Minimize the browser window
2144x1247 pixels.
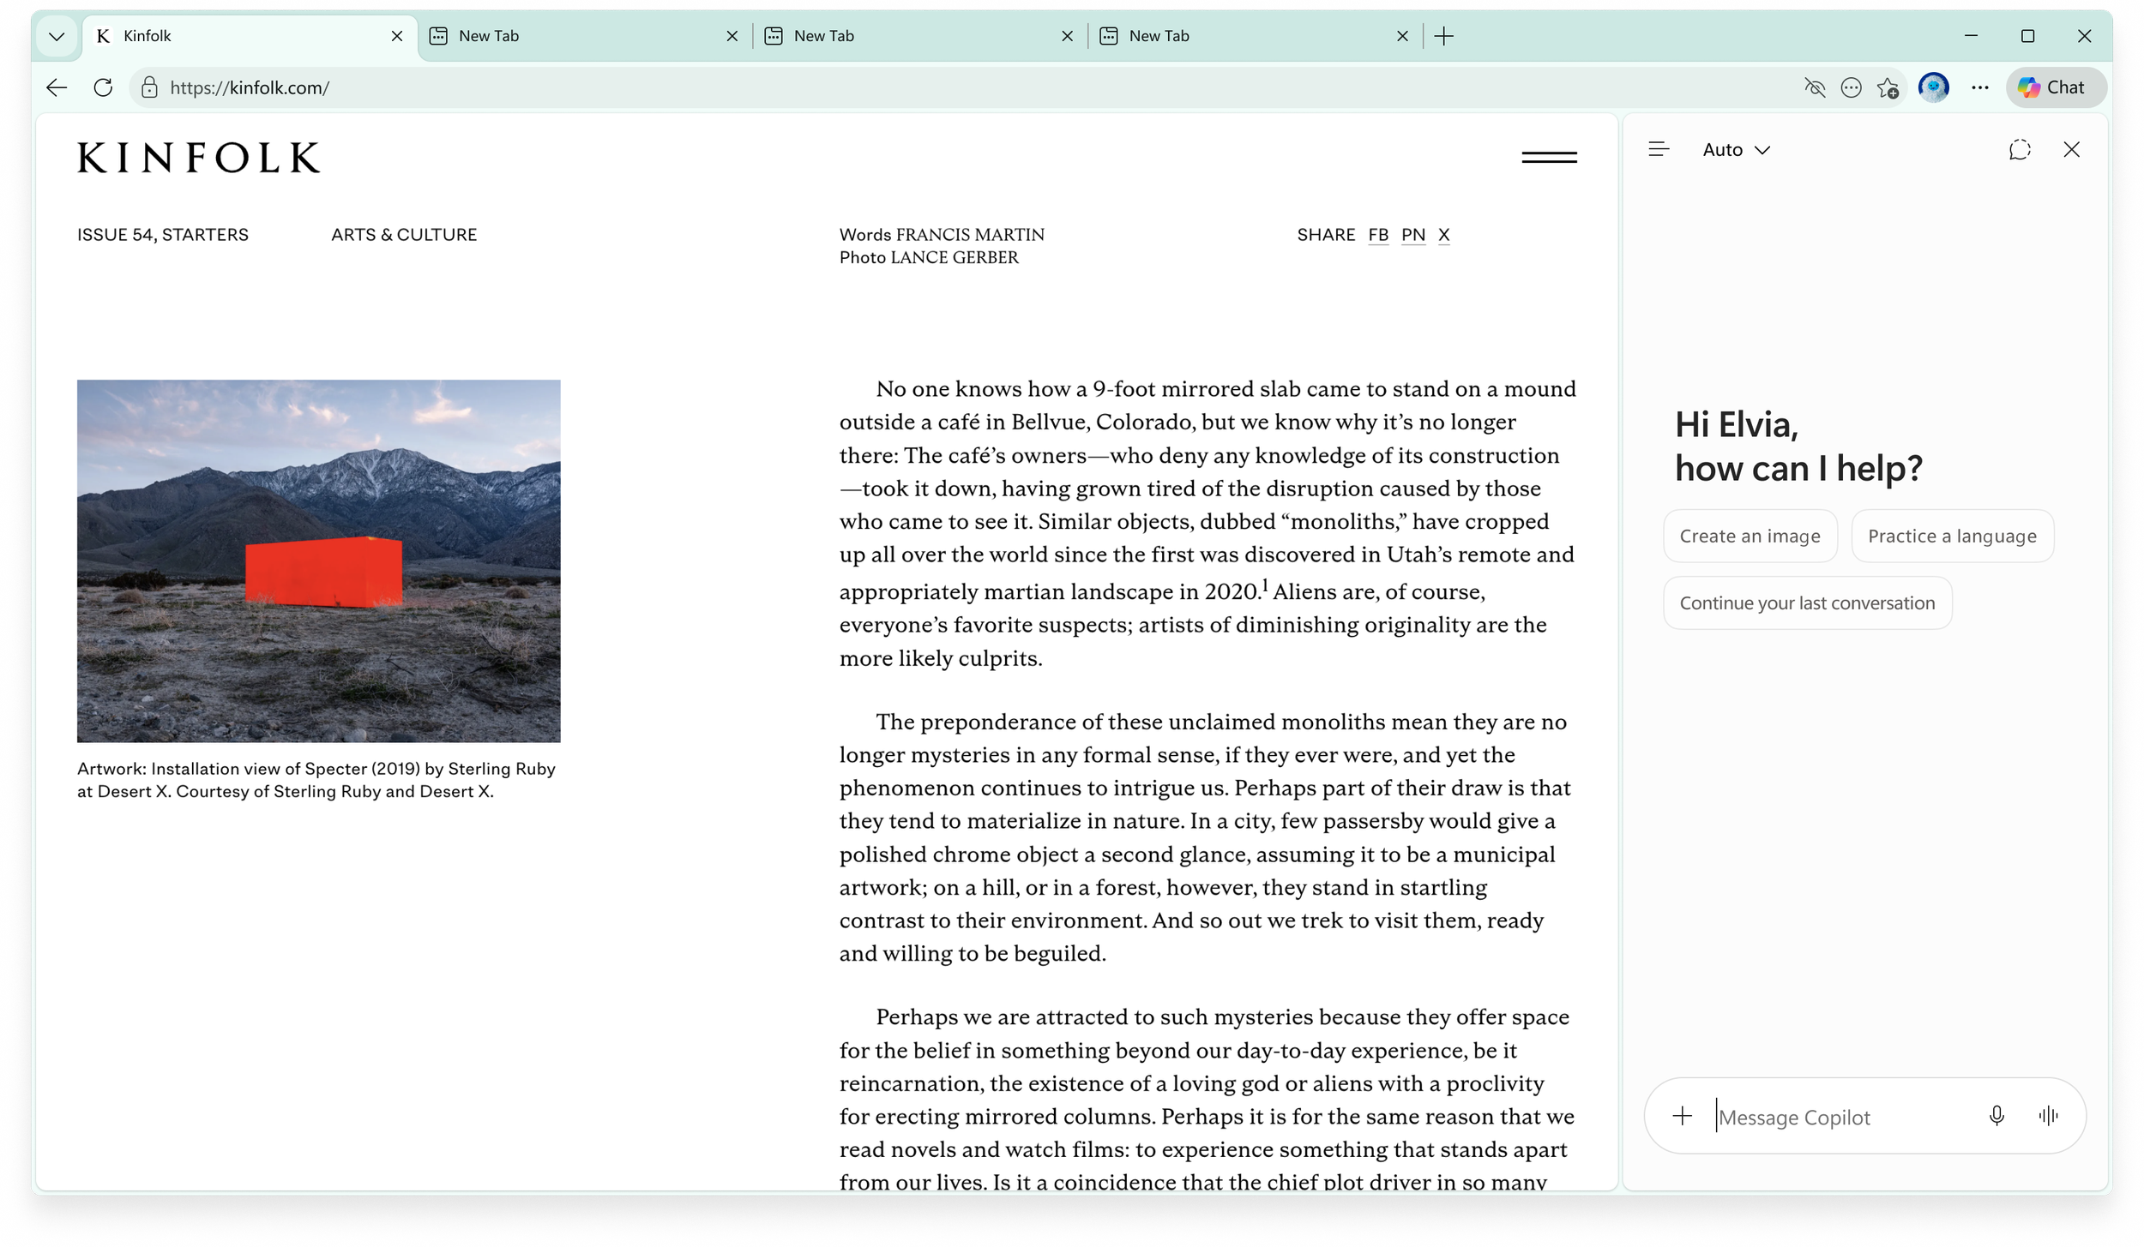point(1971,36)
